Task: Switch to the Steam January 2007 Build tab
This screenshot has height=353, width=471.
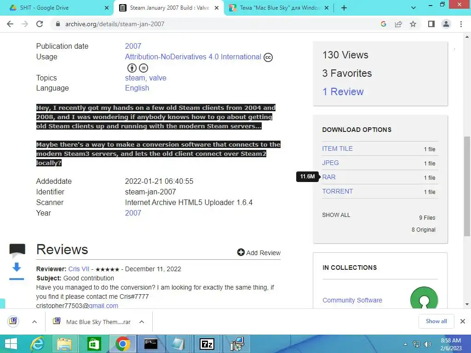Action: [169, 8]
